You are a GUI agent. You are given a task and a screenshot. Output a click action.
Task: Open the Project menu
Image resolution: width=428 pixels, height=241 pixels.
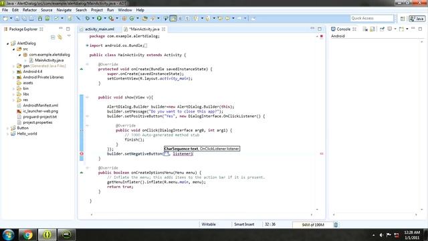click(96, 10)
